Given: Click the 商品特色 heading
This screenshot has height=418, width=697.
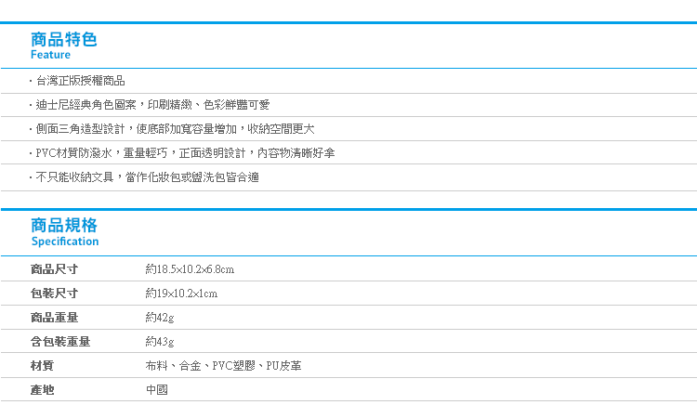Looking at the screenshot, I should click(63, 40).
